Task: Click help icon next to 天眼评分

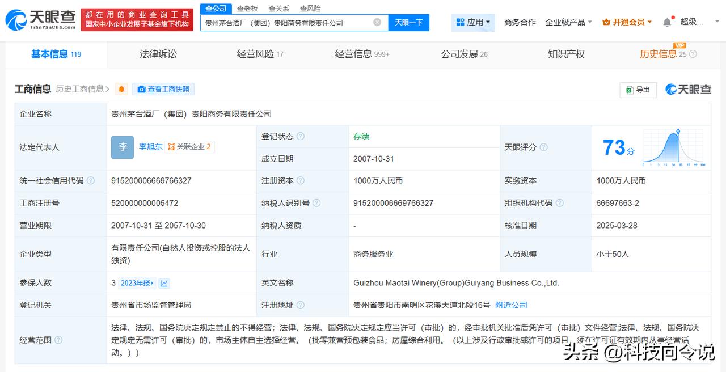Action: point(543,147)
